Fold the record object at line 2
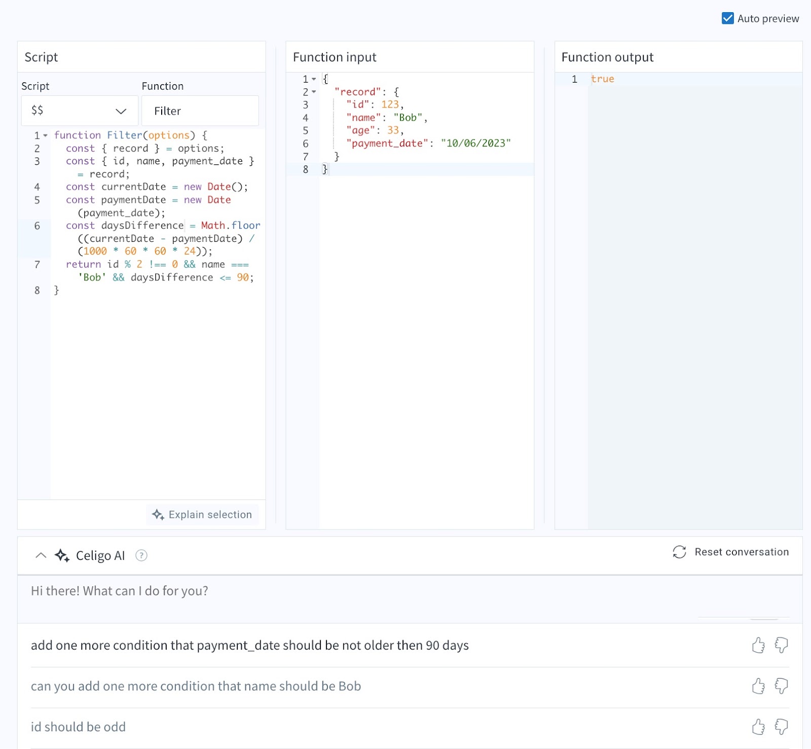The width and height of the screenshot is (811, 749). tap(314, 92)
